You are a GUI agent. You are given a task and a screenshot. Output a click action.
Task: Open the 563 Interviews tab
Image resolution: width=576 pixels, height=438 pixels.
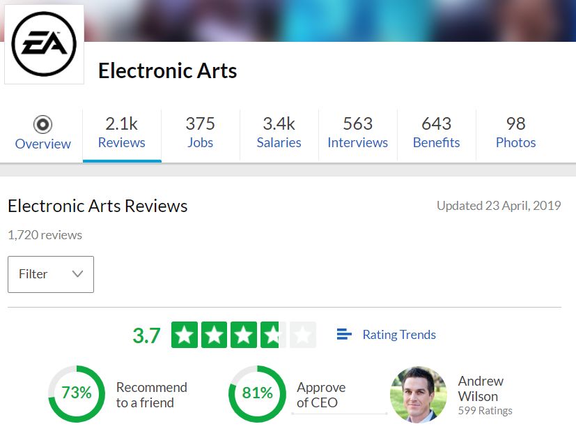(x=357, y=133)
